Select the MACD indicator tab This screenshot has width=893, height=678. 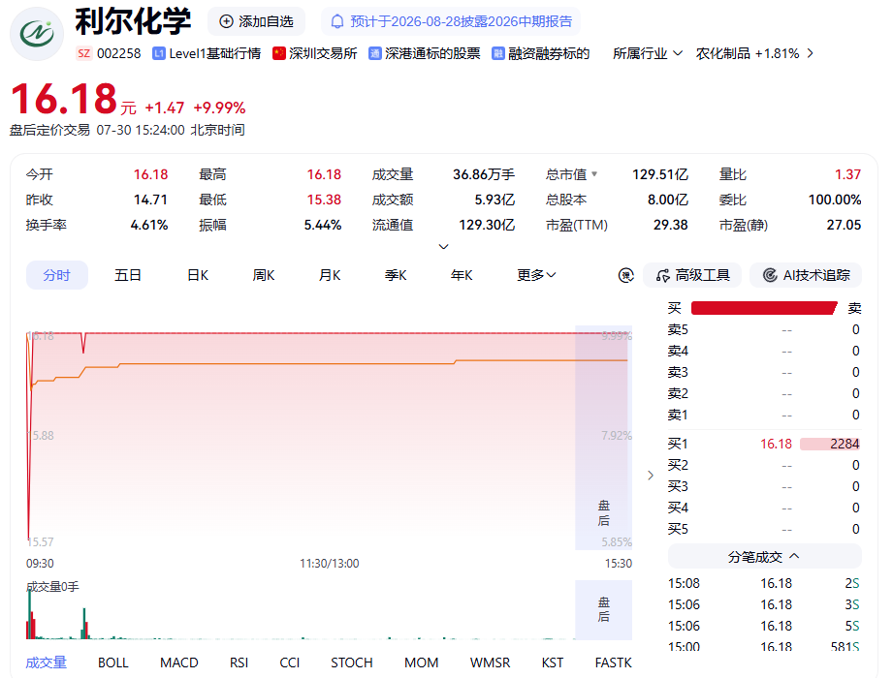(x=178, y=663)
